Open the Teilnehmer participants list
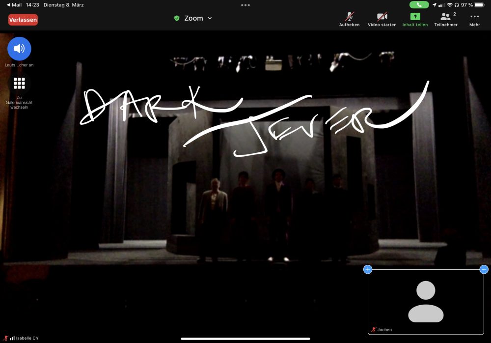 pos(446,20)
